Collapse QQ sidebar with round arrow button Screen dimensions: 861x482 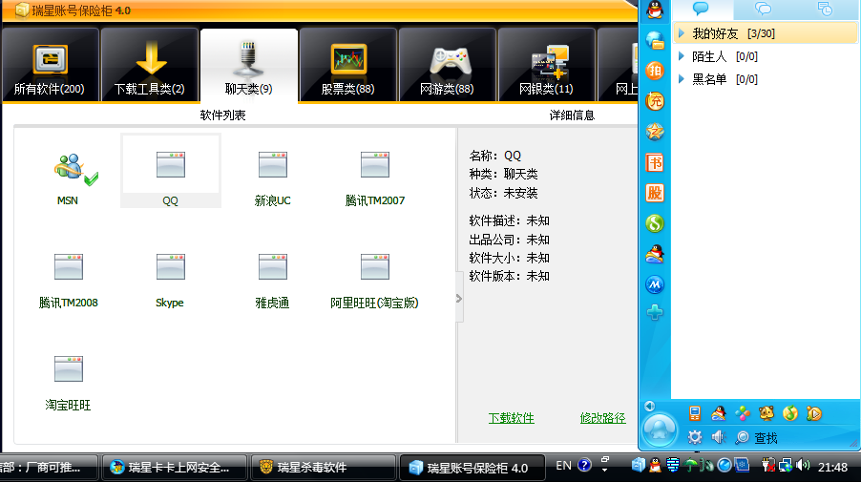tap(650, 406)
